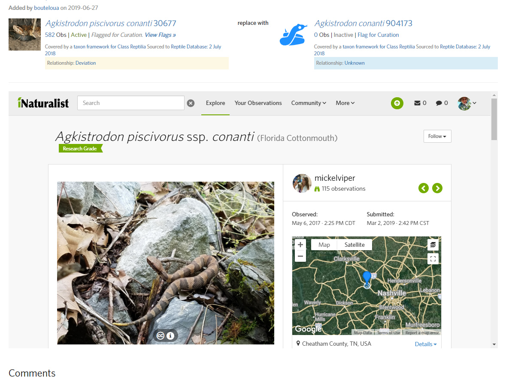The image size is (512, 383).
Task: Click scrollbar down arrow
Action: pos(494,344)
